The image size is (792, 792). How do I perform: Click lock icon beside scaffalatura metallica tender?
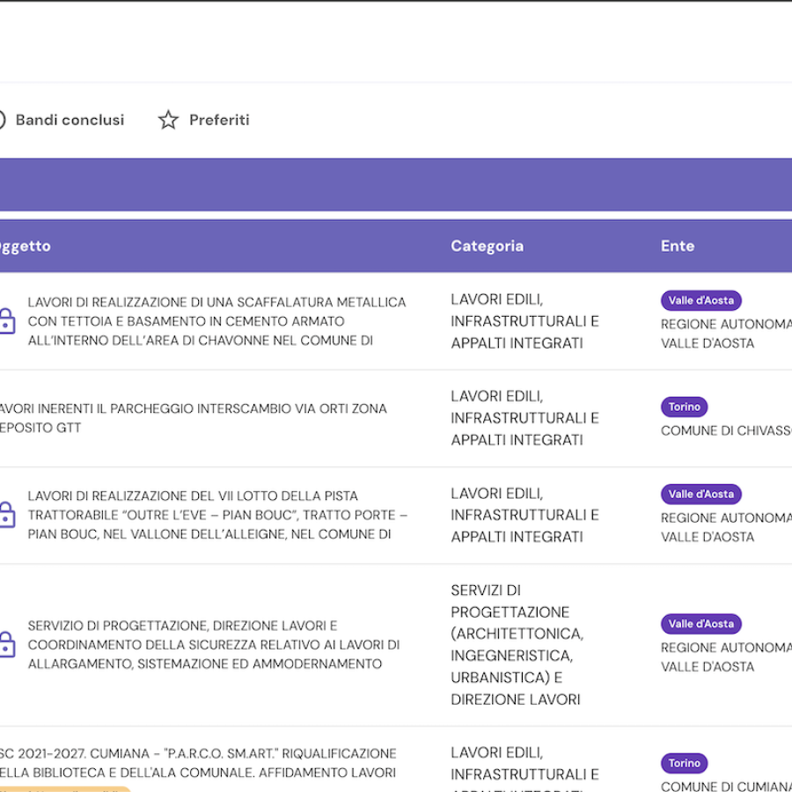click(x=7, y=321)
